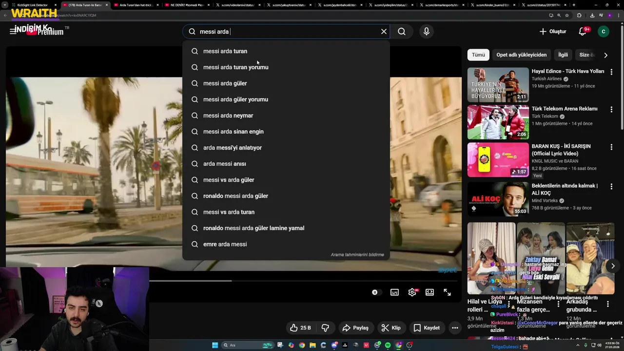
Task: Click the Turkish Airlines channel name
Action: [x=546, y=79]
